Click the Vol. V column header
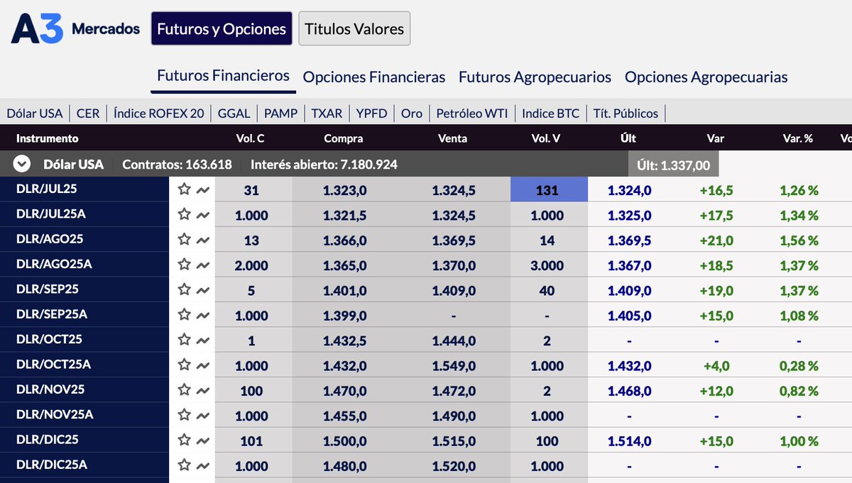 (546, 138)
